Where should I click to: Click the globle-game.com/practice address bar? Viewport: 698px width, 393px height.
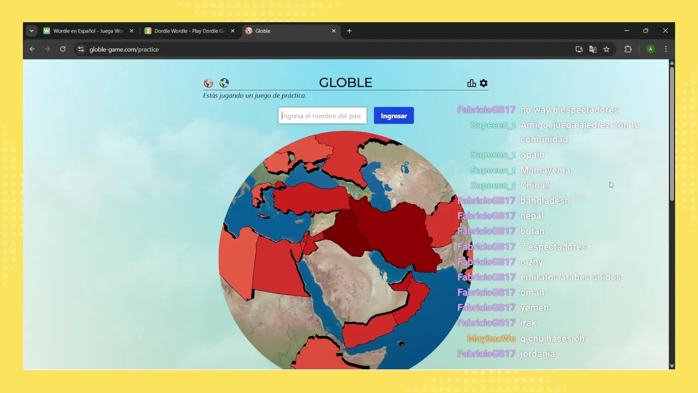point(124,49)
